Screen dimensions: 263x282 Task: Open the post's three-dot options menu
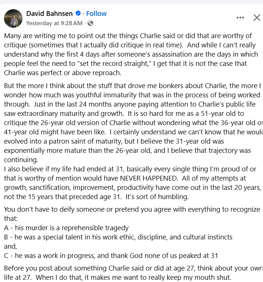240,18
